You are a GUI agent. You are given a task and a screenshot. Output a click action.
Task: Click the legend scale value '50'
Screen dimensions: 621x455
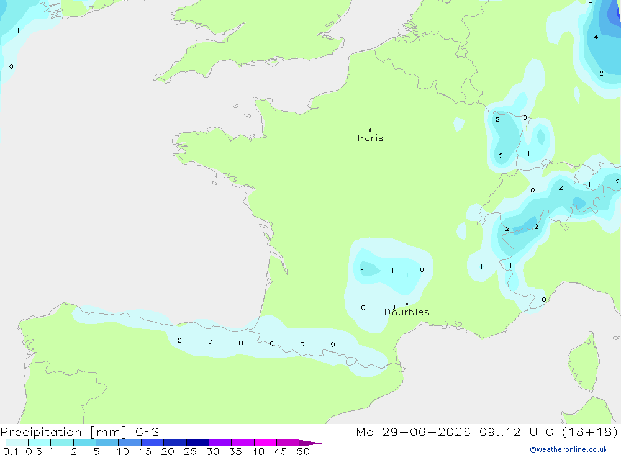tap(303, 451)
